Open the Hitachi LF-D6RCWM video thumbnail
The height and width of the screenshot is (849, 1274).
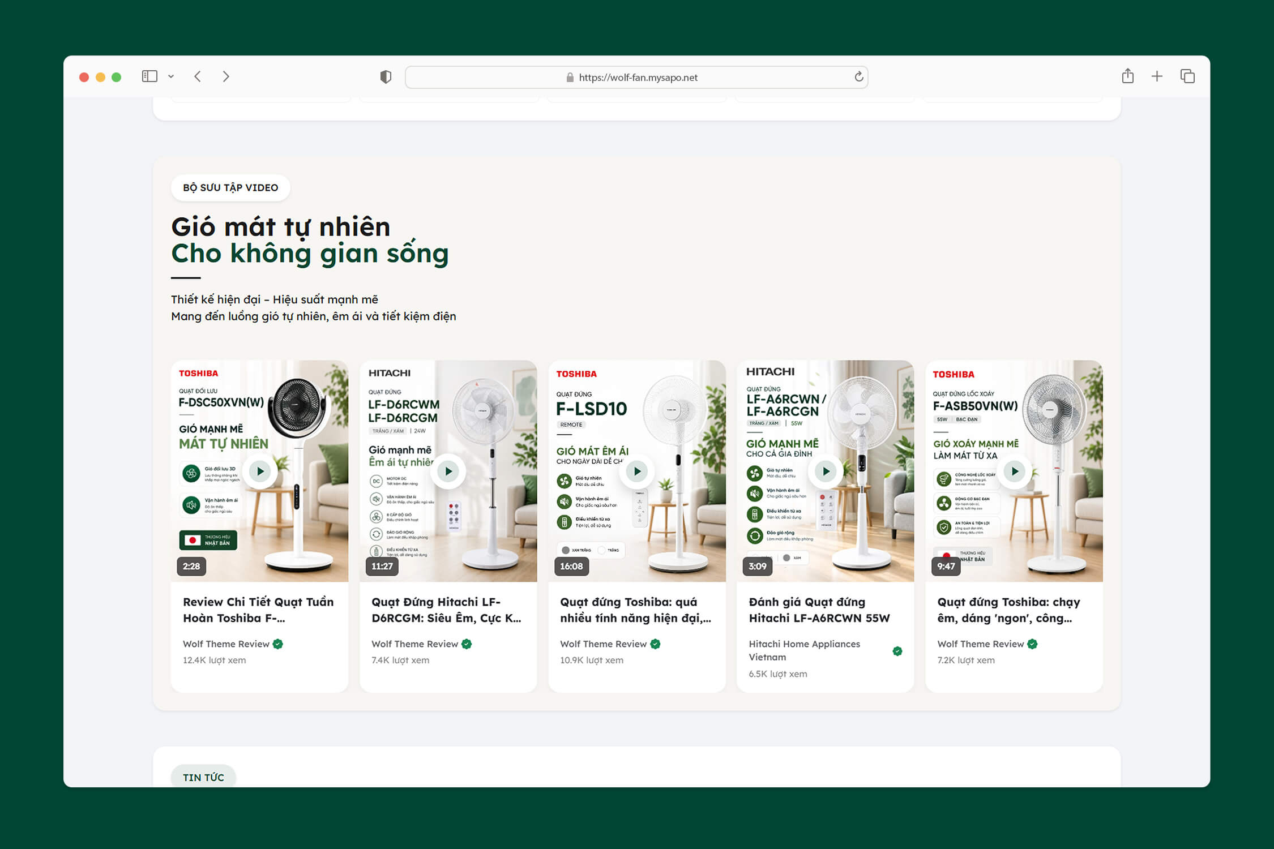pos(448,471)
